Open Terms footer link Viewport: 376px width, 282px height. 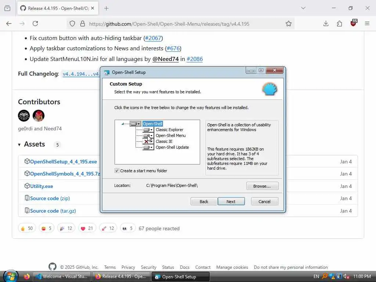110,267
